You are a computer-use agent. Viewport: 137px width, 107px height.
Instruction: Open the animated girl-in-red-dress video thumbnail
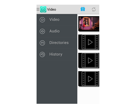tap(89, 24)
